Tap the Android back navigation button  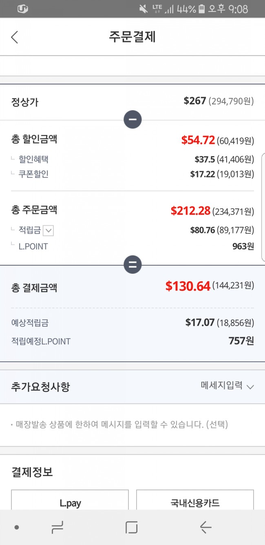tap(205, 527)
